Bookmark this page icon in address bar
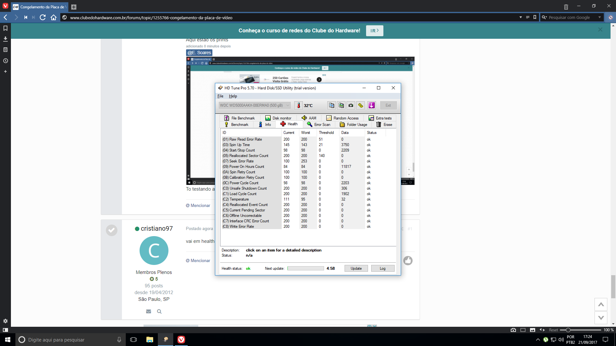The image size is (616, 346). 535,17
